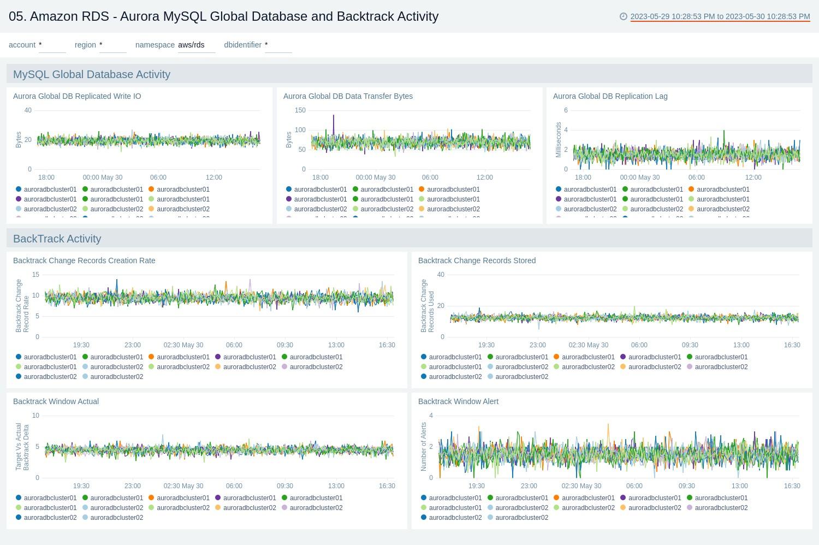Toggle purple auroradbcluster01 in Data Transfer Bytes legend

(x=316, y=199)
